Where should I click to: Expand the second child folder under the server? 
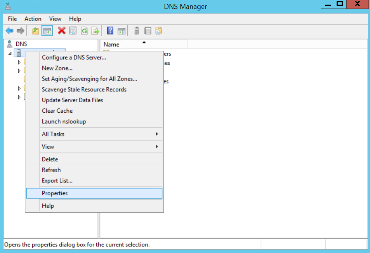pos(19,71)
